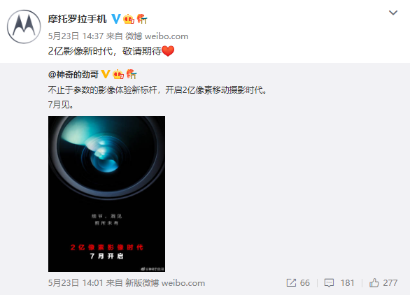Click the blue V verification badge
This screenshot has height=295, width=410.
coord(116,19)
